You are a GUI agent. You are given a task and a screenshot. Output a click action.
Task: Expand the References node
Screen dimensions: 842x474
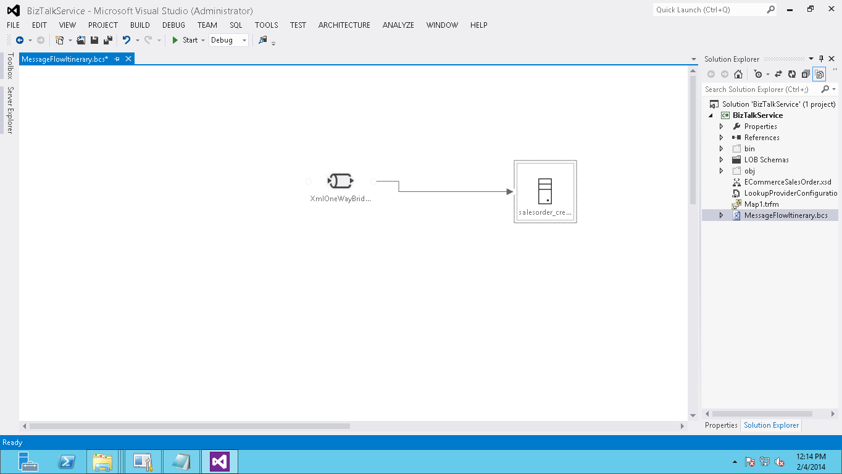point(721,138)
